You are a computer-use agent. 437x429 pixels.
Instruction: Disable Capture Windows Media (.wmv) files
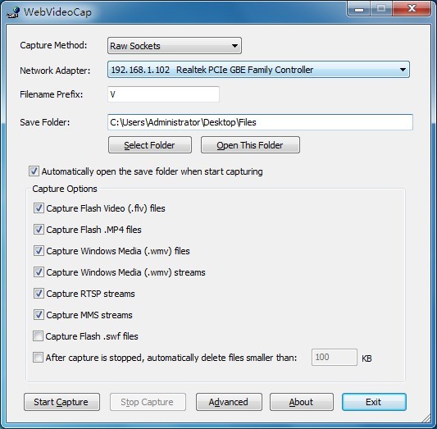tap(39, 251)
